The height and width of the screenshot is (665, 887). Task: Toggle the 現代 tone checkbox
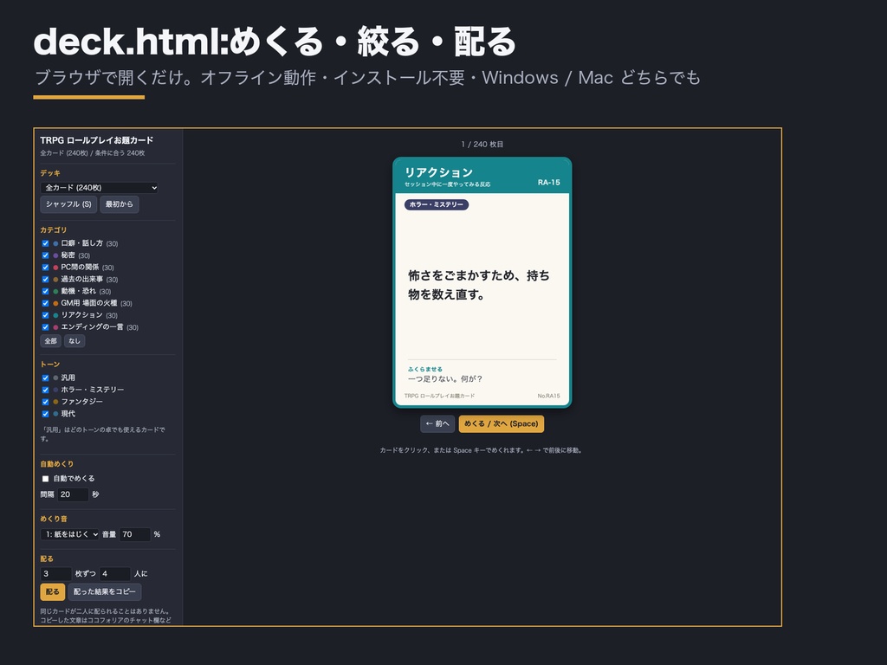(45, 414)
